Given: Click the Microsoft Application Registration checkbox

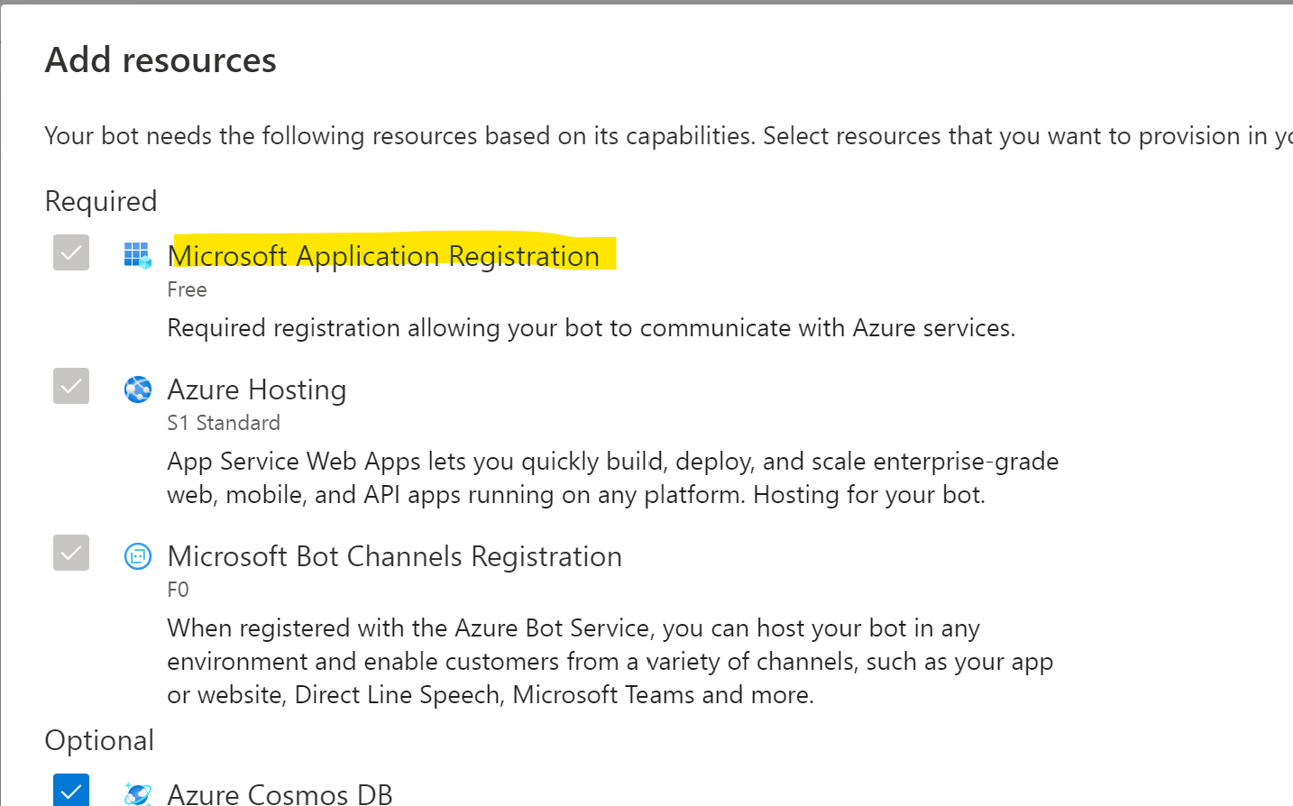Looking at the screenshot, I should tap(70, 252).
